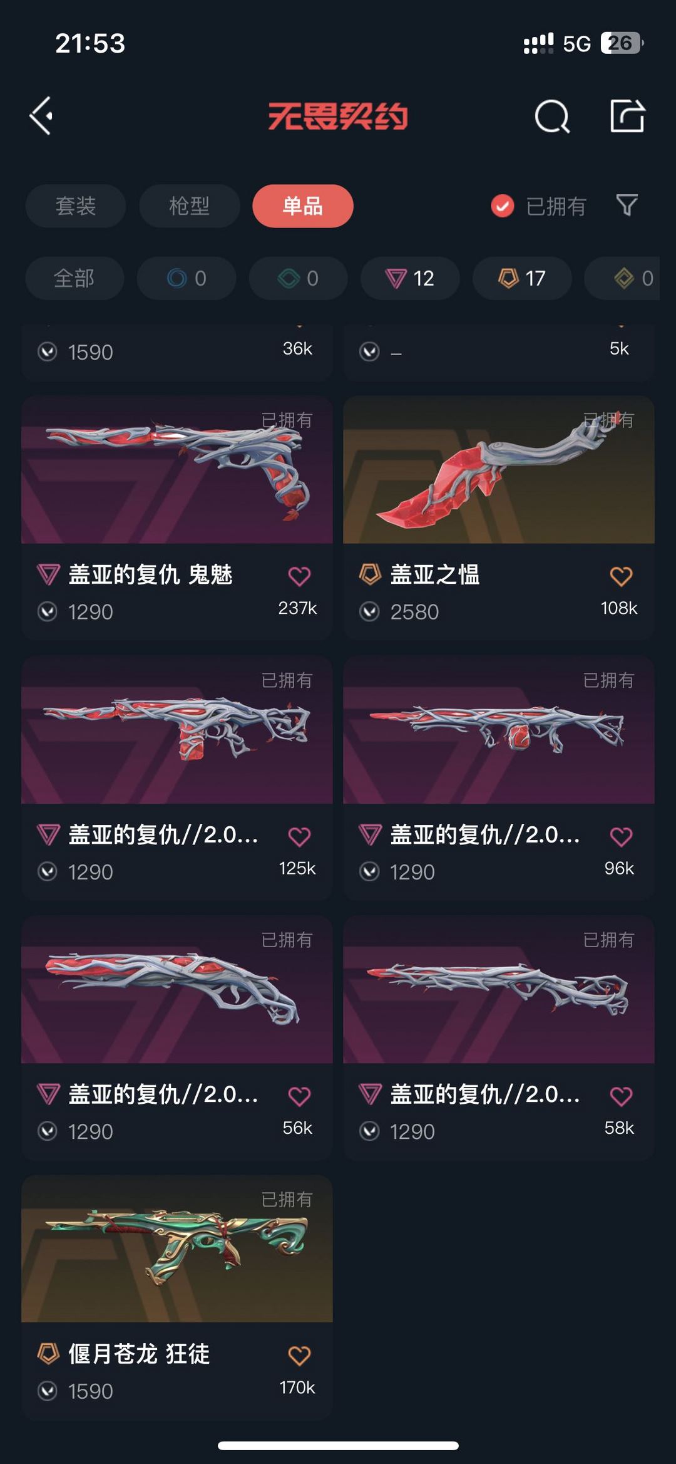The height and width of the screenshot is (1464, 676).
Task: Select the 全部 rarity filter
Action: 74,278
